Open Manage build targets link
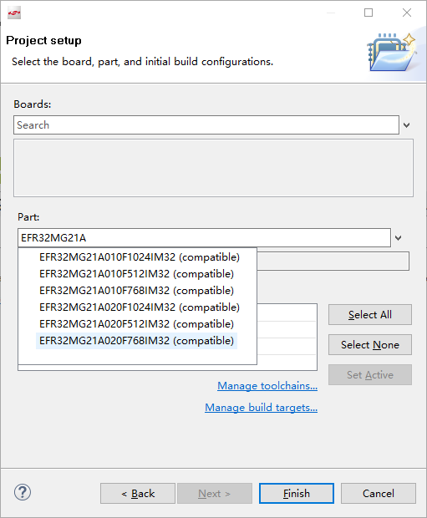This screenshot has width=427, height=518. click(261, 408)
